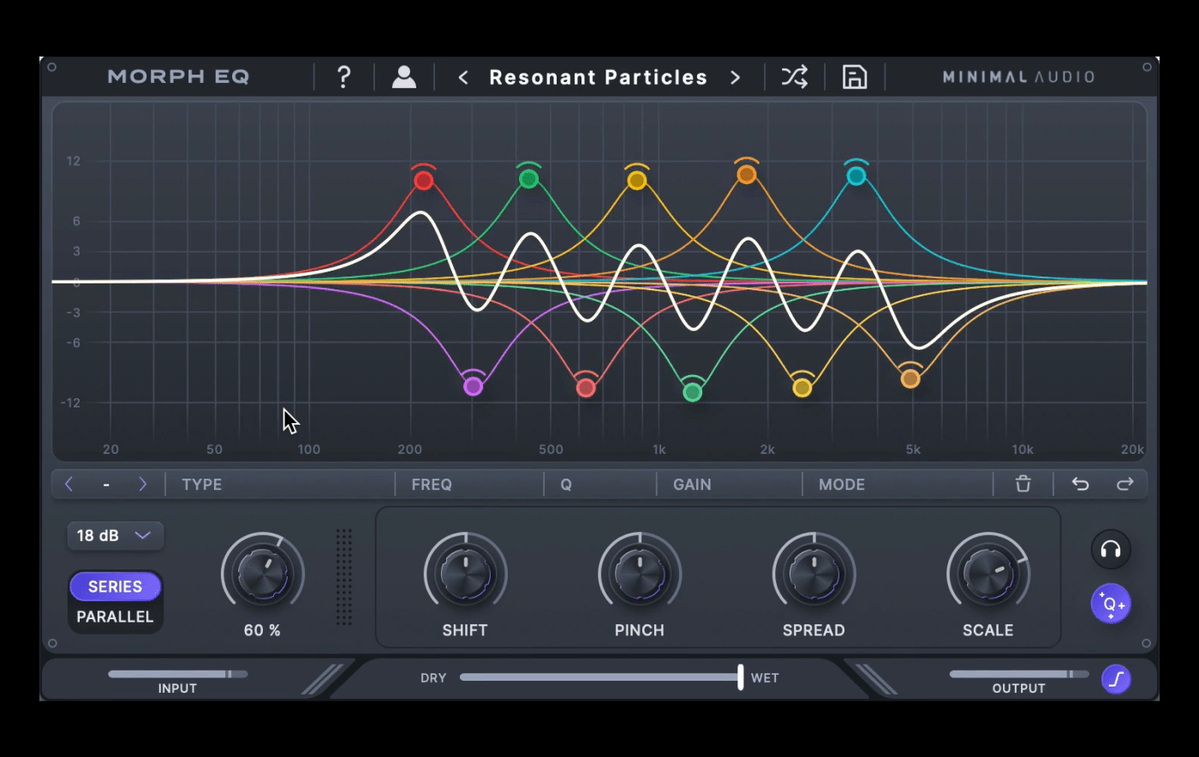
Task: Click the SCALE knob
Action: click(987, 574)
